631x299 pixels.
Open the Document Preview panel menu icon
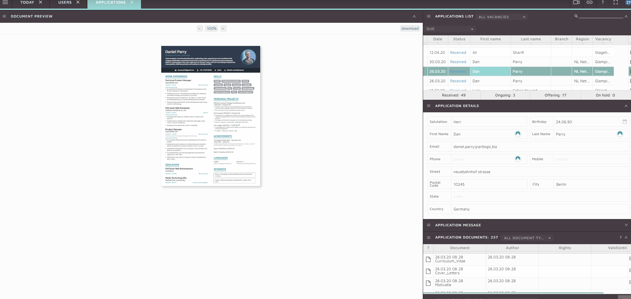[4, 16]
